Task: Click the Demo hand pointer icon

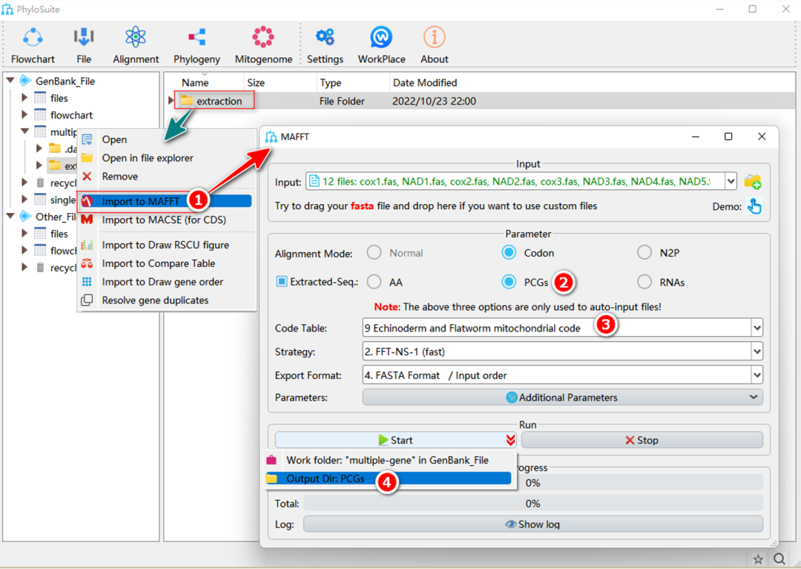Action: tap(754, 205)
